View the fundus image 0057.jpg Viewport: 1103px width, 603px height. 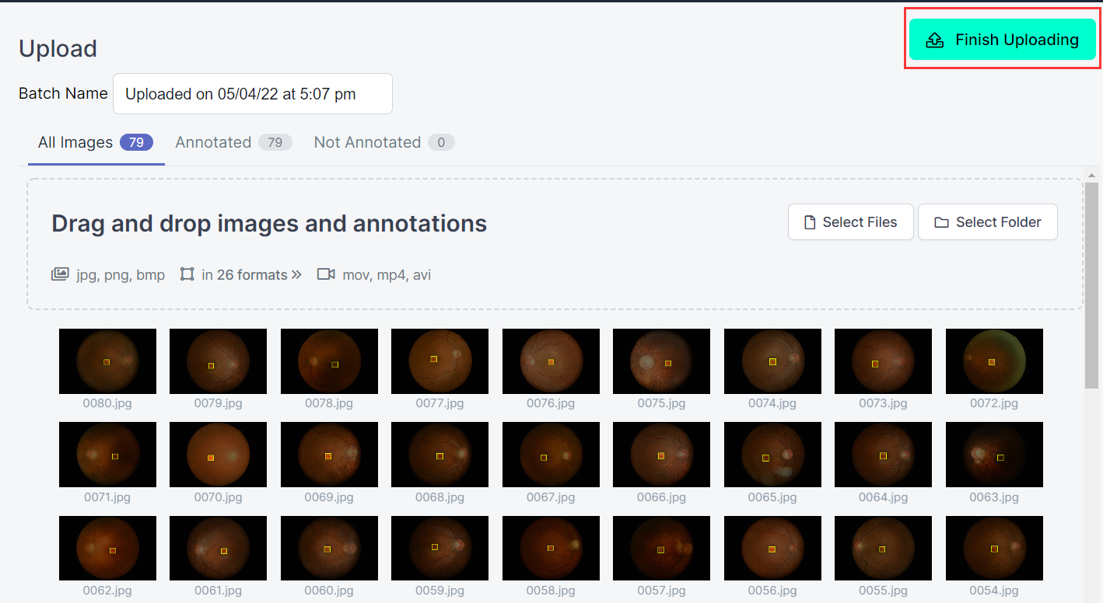[661, 549]
